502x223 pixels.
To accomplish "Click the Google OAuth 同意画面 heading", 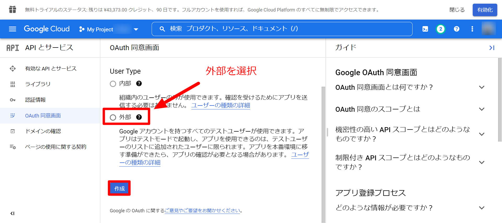I will [x=376, y=73].
